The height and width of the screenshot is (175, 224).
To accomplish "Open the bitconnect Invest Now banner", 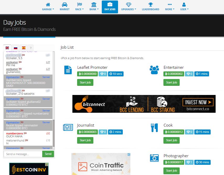I will pos(144,104).
